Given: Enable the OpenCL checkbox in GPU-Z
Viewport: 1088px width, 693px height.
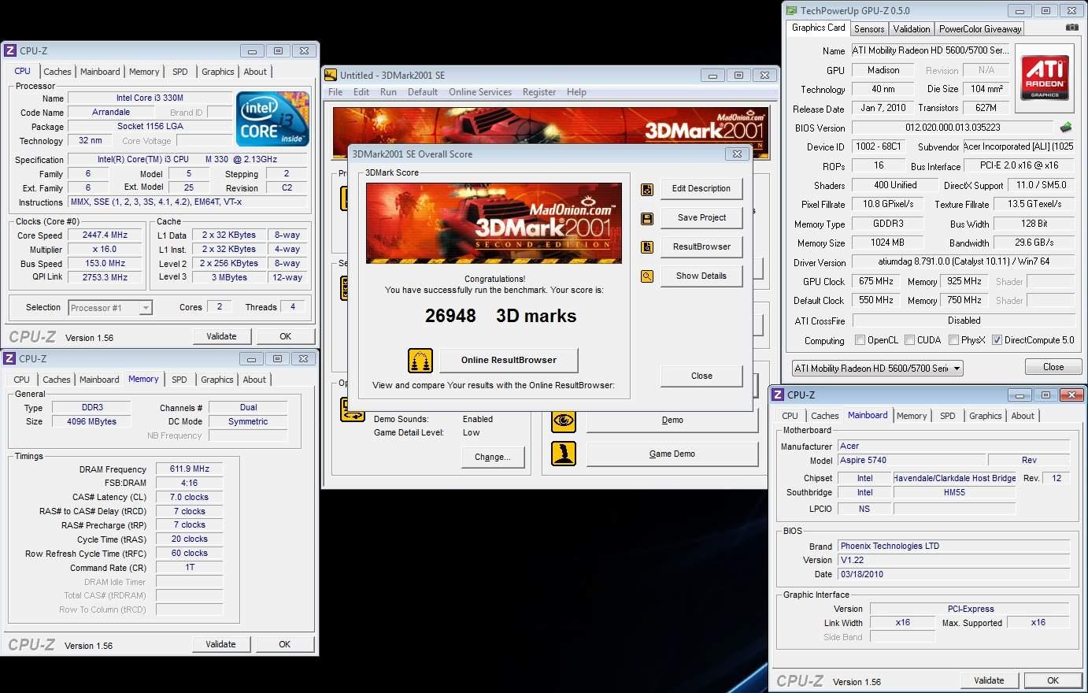Looking at the screenshot, I should [860, 340].
